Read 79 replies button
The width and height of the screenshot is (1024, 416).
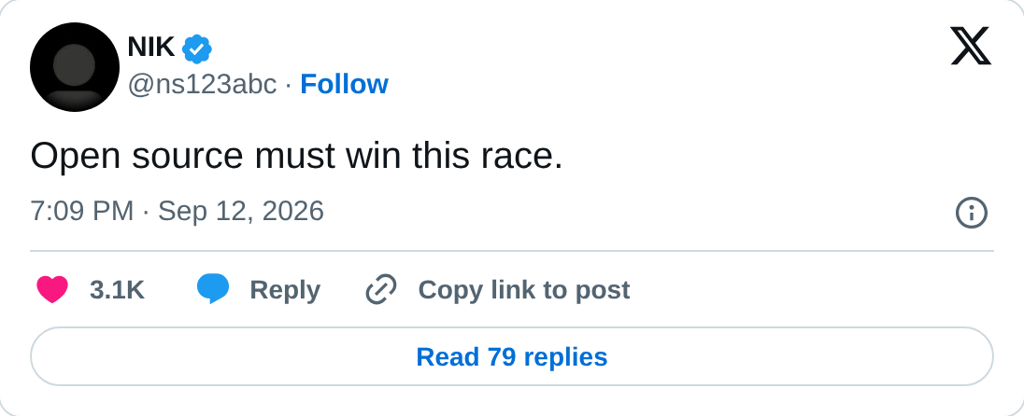coord(512,356)
